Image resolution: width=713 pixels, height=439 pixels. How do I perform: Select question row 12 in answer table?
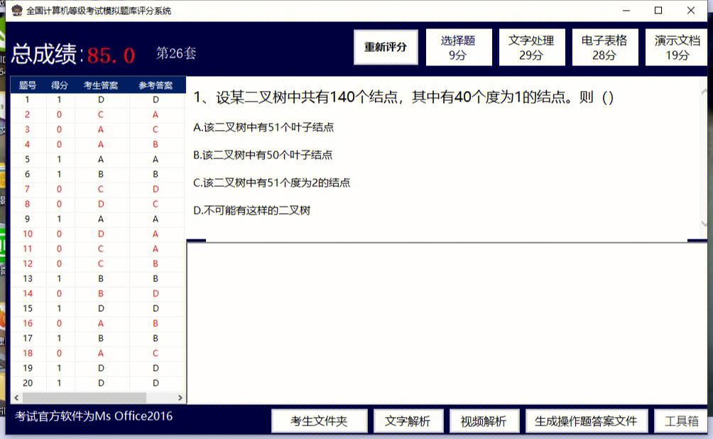point(98,264)
